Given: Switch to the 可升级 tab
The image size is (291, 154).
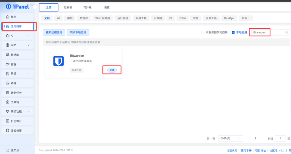Looking at the screenshot, I should [88, 7].
